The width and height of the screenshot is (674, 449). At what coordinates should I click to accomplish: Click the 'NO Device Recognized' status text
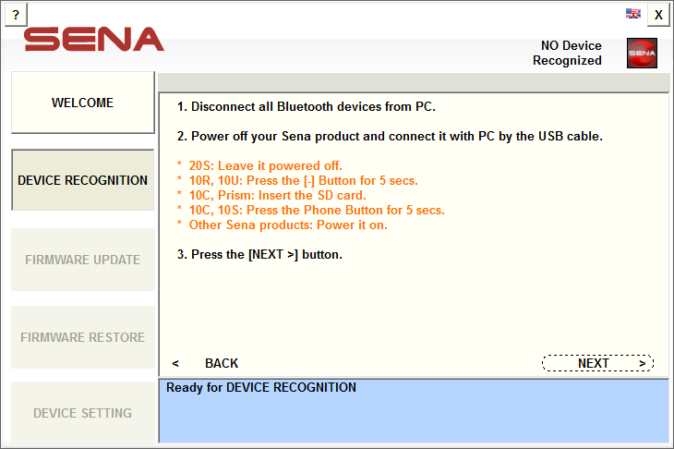(x=567, y=53)
